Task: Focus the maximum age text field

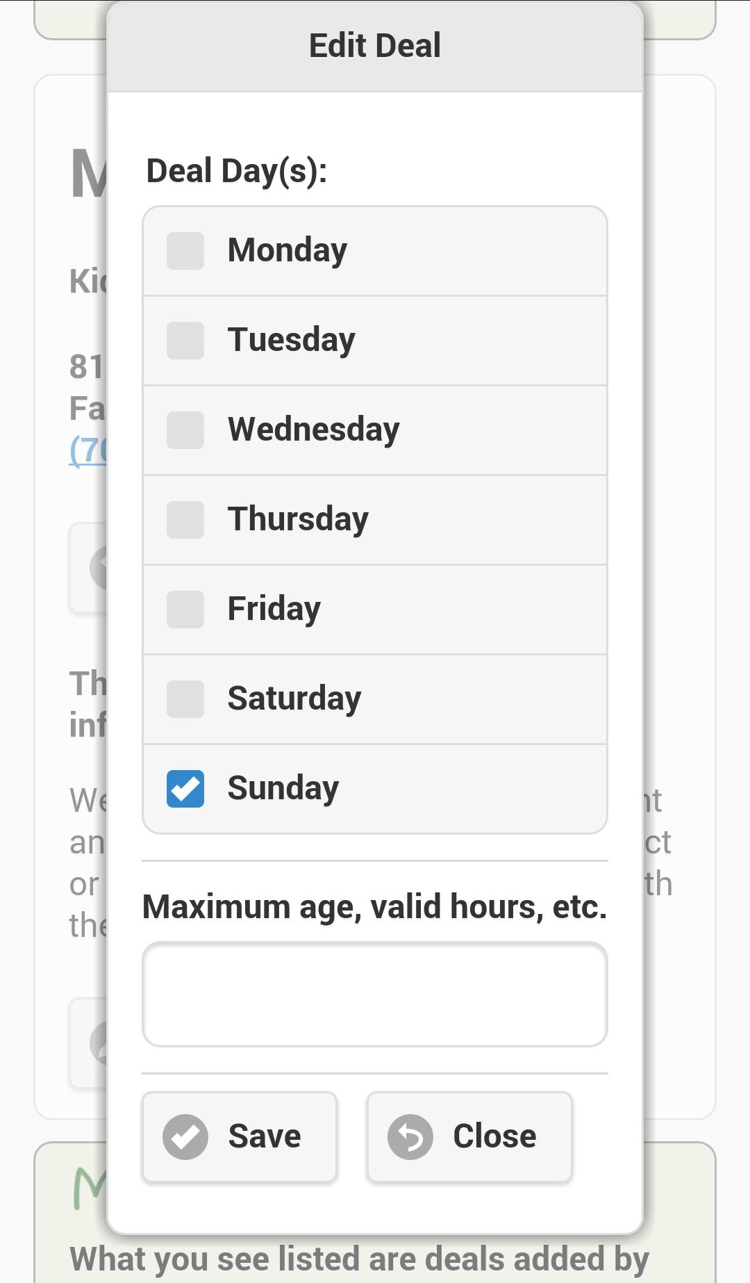Action: (375, 995)
